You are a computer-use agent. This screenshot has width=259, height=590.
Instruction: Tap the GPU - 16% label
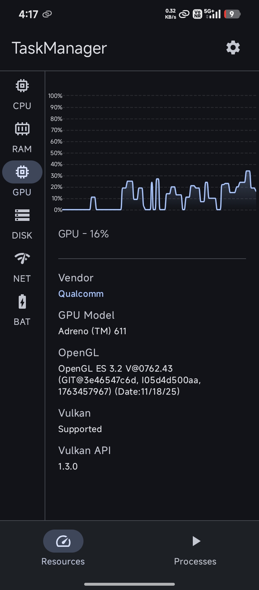(x=83, y=234)
